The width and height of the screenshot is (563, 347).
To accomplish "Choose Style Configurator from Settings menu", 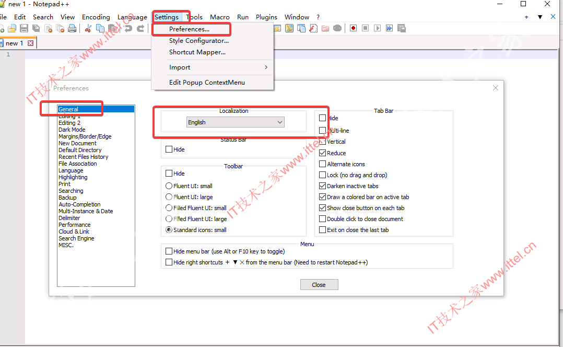I will [x=199, y=41].
